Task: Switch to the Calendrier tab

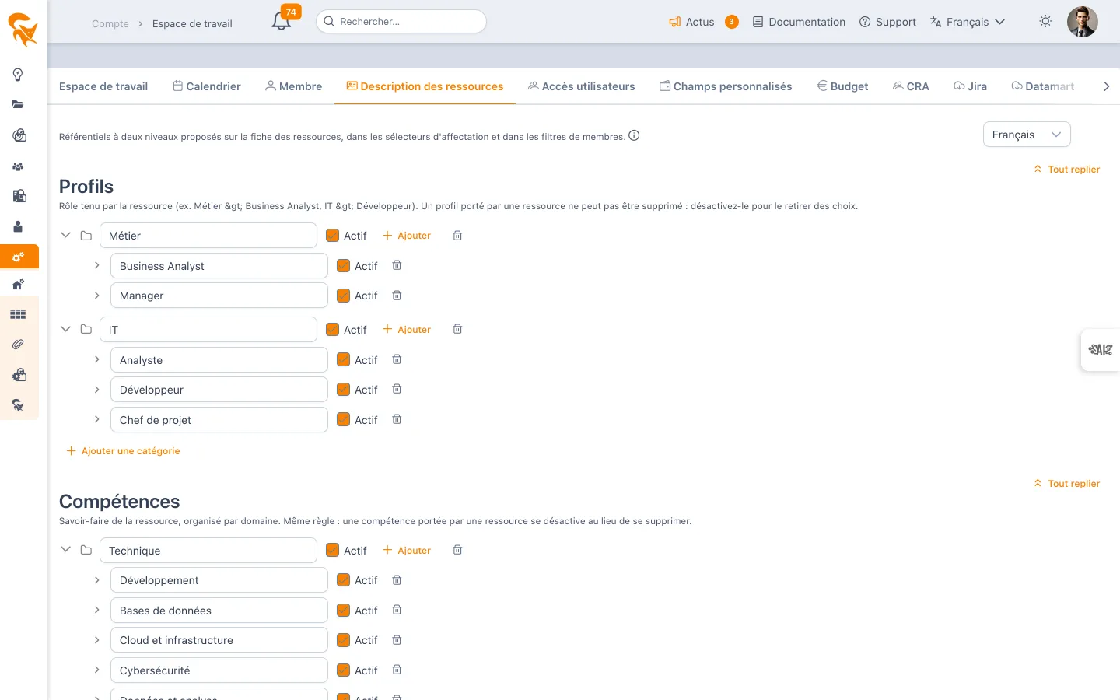Action: [206, 86]
